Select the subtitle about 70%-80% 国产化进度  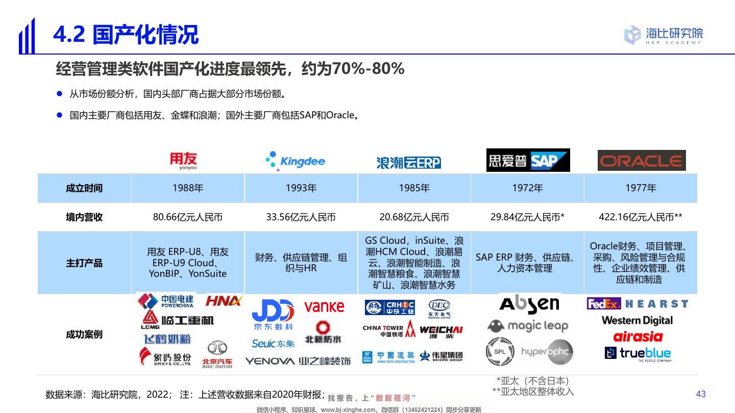pyautogui.click(x=230, y=68)
